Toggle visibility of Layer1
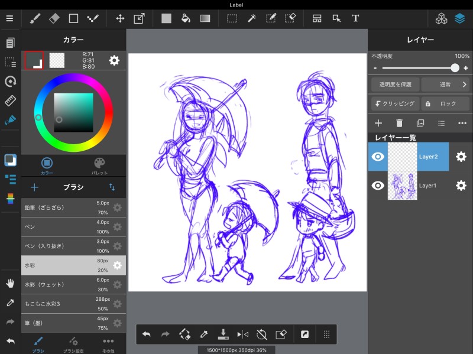The height and width of the screenshot is (354, 473). (x=378, y=186)
